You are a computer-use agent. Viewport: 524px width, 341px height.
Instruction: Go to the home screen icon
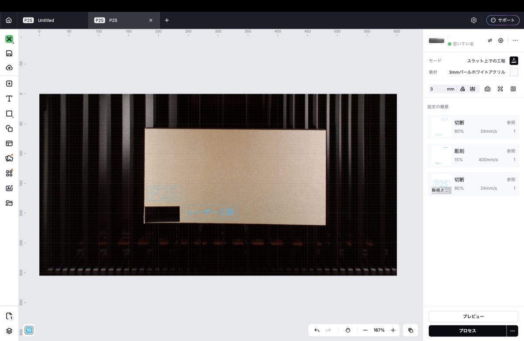pyautogui.click(x=9, y=20)
